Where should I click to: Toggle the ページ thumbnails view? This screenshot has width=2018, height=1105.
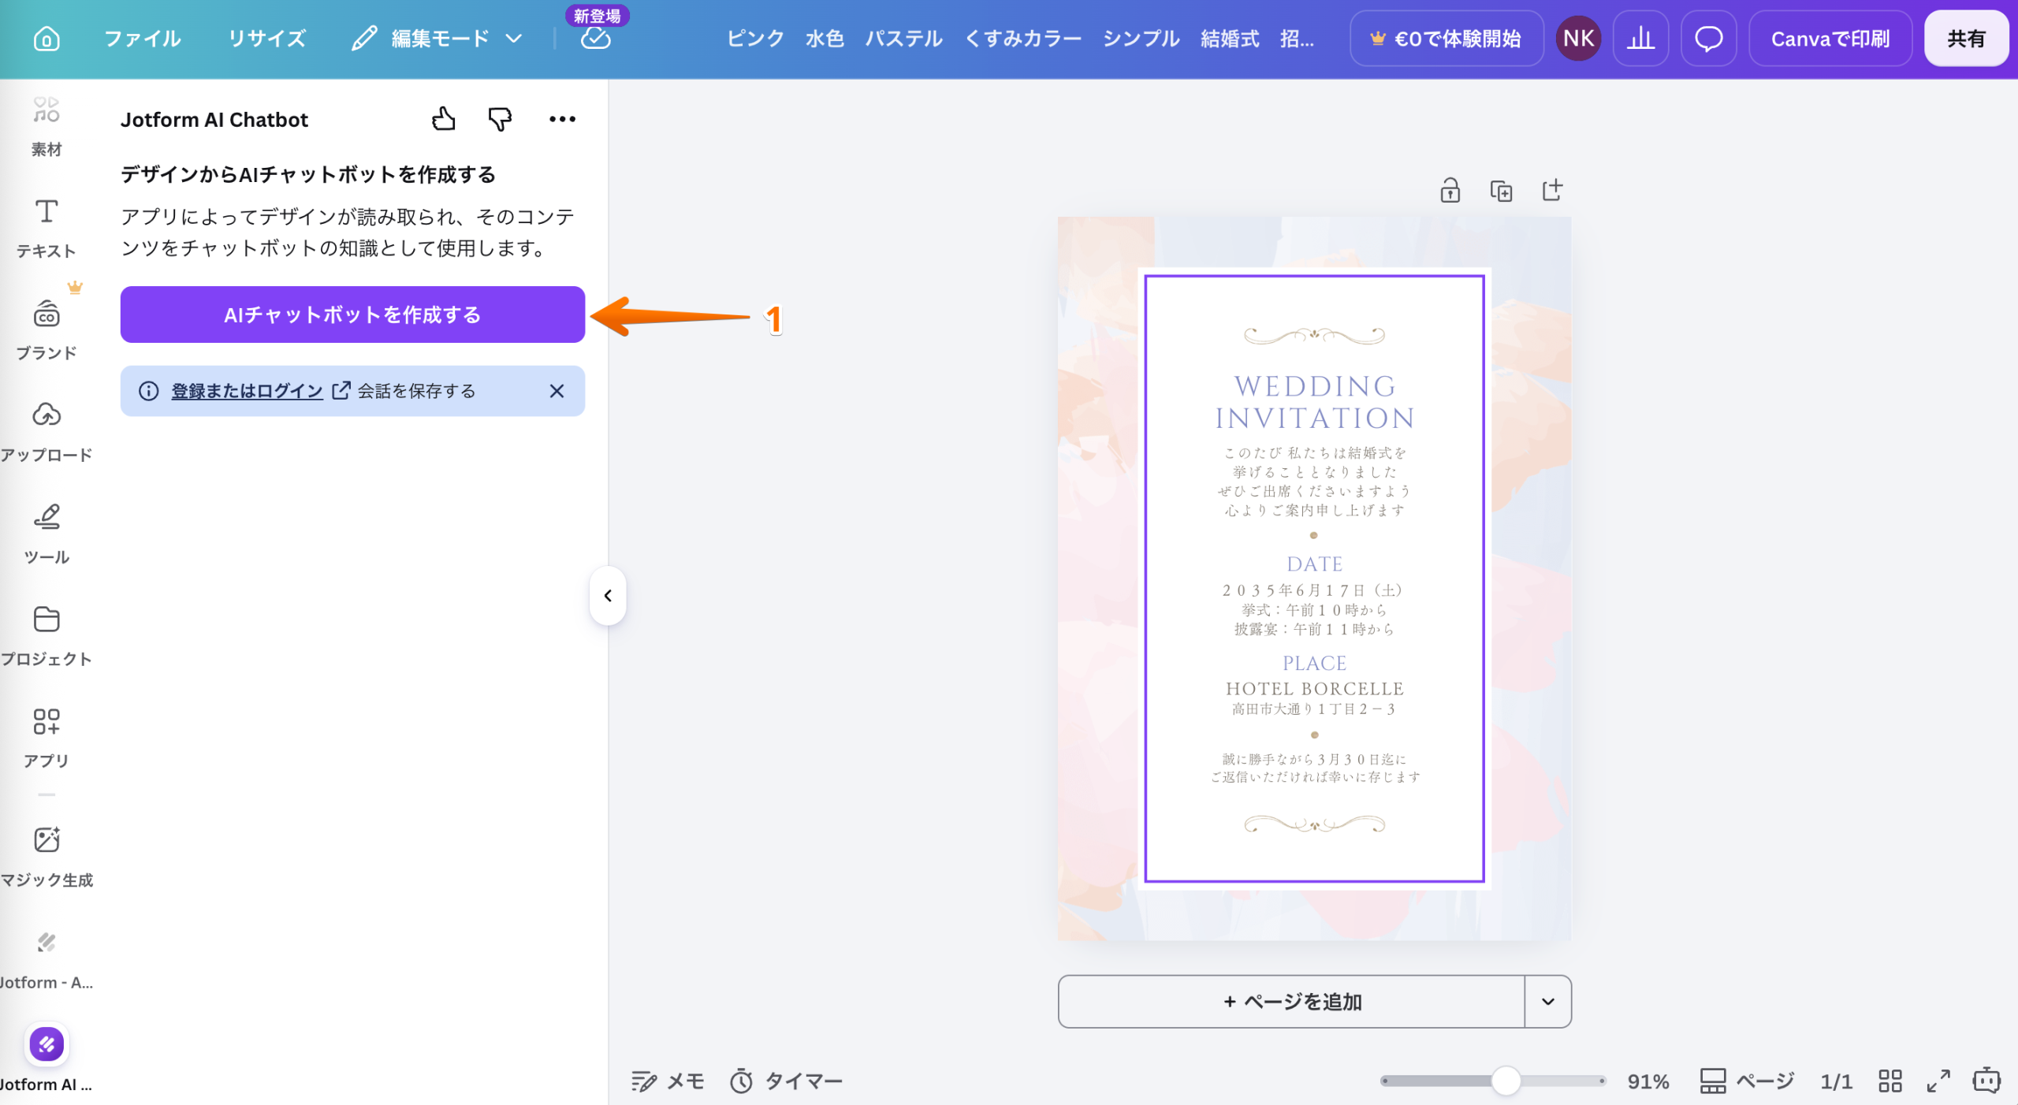(1747, 1081)
